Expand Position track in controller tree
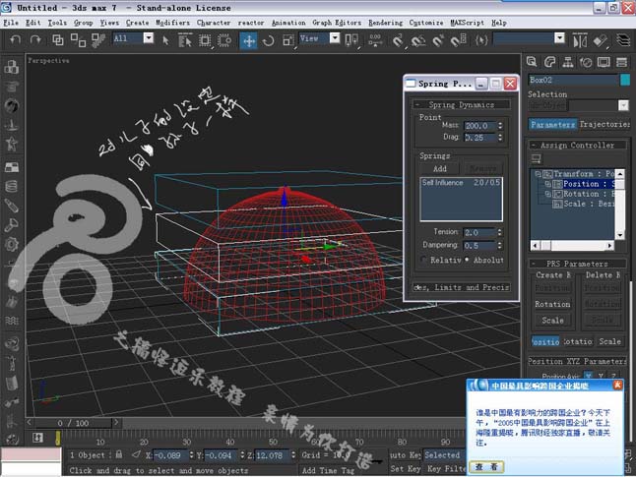This screenshot has height=477, width=636. [x=548, y=184]
